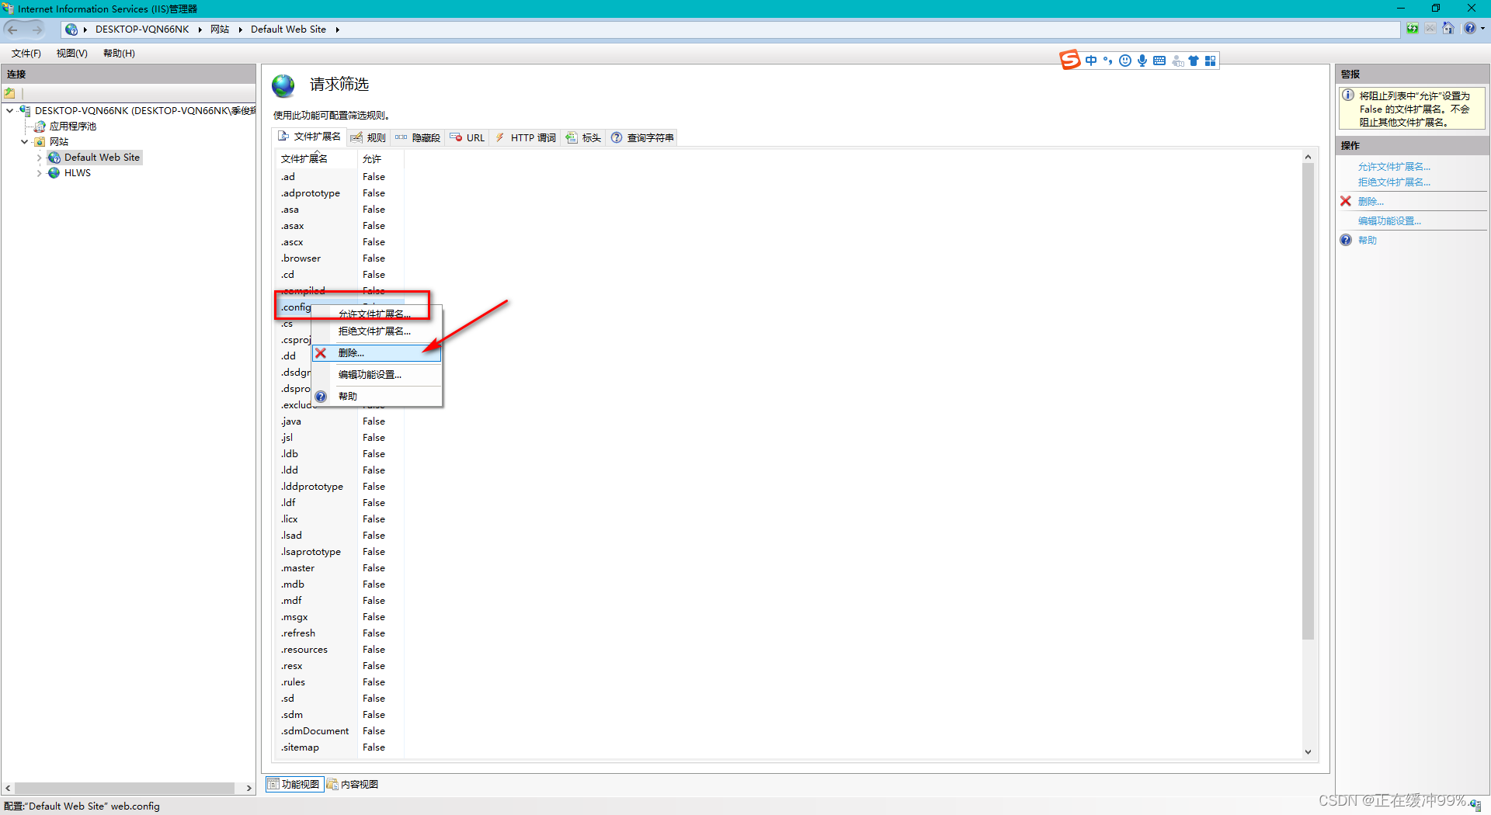Click the refresh page icon in address bar

click(1412, 29)
